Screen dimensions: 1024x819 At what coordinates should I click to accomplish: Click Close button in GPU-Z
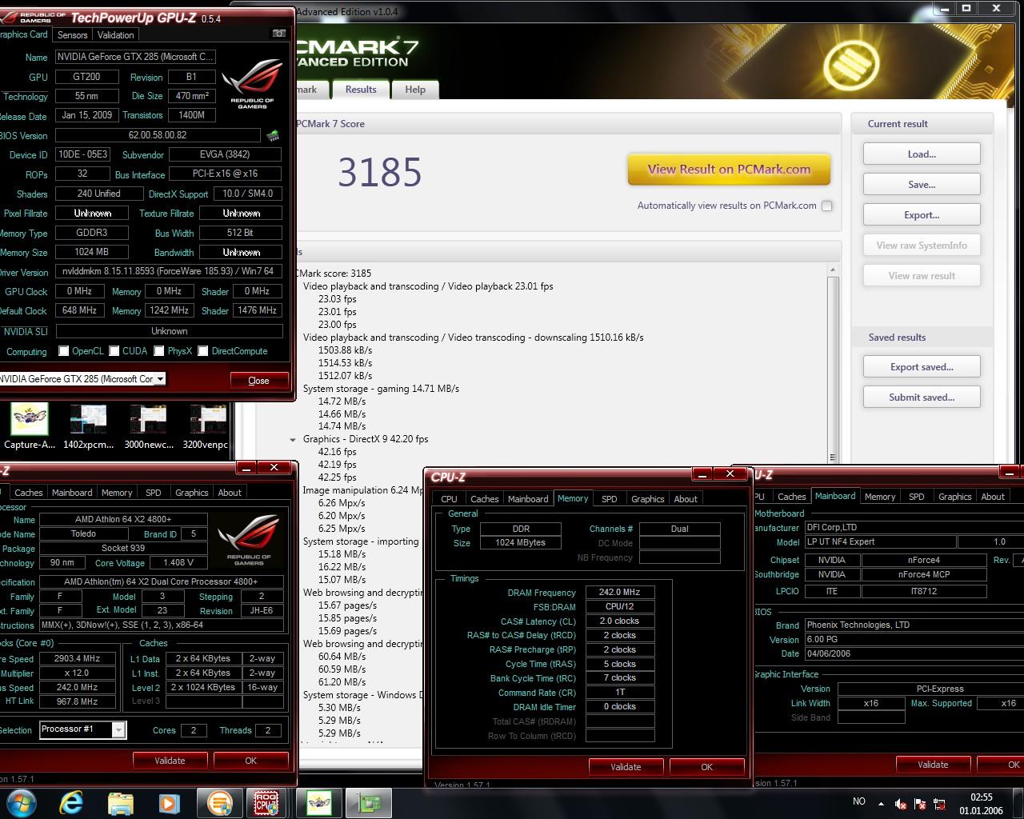[258, 381]
